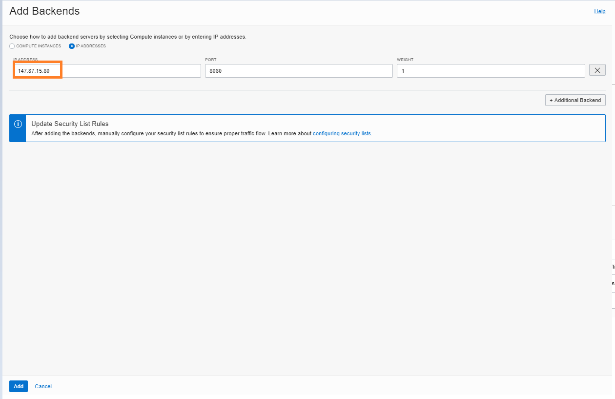Select the Port field containing 8080
Image resolution: width=615 pixels, height=399 pixels.
point(299,70)
